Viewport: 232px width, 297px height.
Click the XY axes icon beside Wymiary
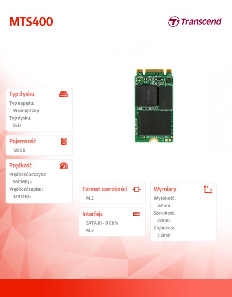click(x=208, y=189)
